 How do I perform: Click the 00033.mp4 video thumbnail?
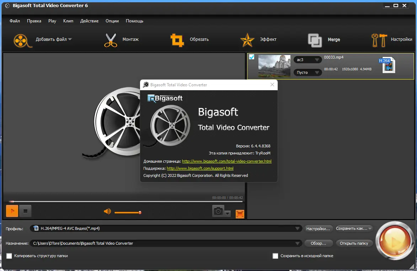coord(274,66)
